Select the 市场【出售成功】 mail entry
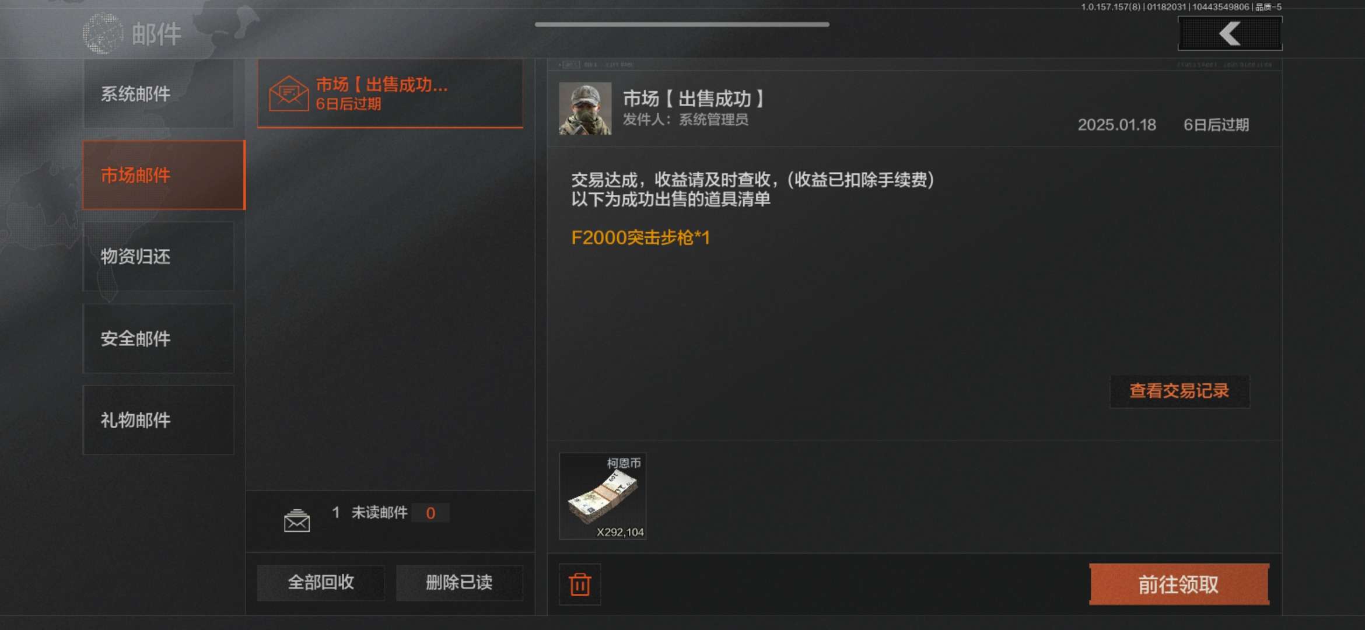Image resolution: width=1365 pixels, height=630 pixels. point(390,93)
